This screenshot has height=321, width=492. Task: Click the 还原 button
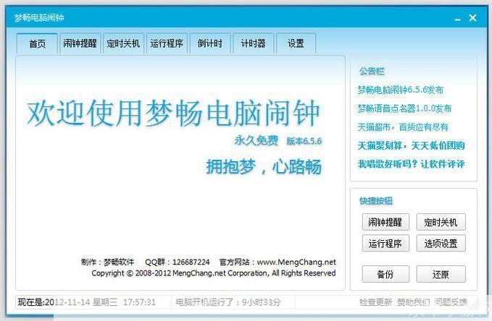click(x=441, y=274)
